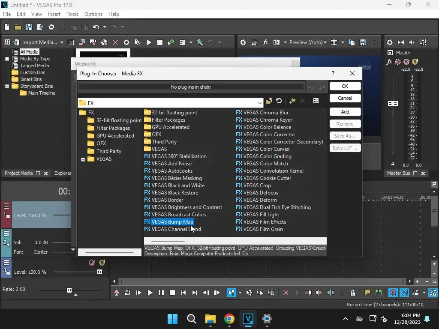
Task: Click Cancel in Plug-In Chooser
Action: click(345, 98)
